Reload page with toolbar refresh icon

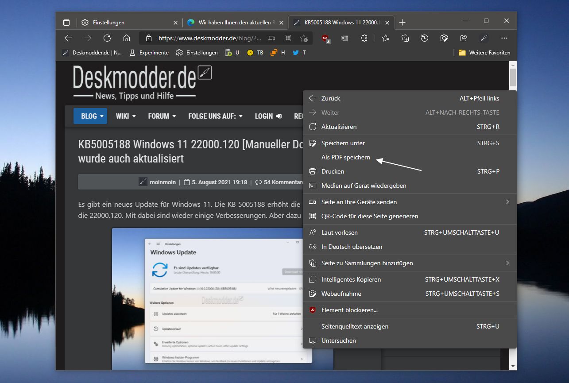[x=107, y=38]
